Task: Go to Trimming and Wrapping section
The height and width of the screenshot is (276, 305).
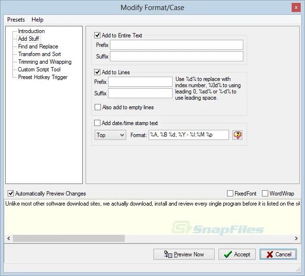Action: 45,62
